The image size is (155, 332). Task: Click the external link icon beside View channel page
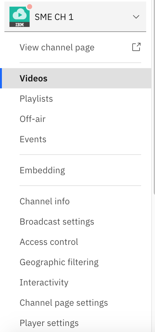136,47
